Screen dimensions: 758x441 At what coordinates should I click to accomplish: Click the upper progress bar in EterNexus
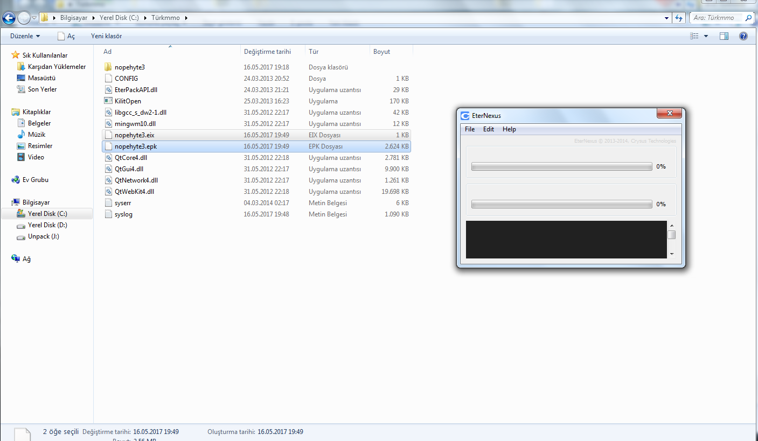[561, 166]
